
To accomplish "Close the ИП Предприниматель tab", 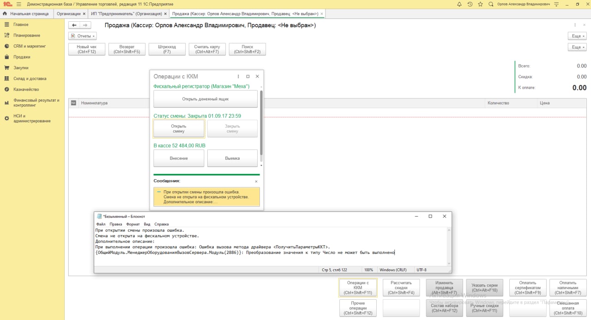I will point(165,14).
